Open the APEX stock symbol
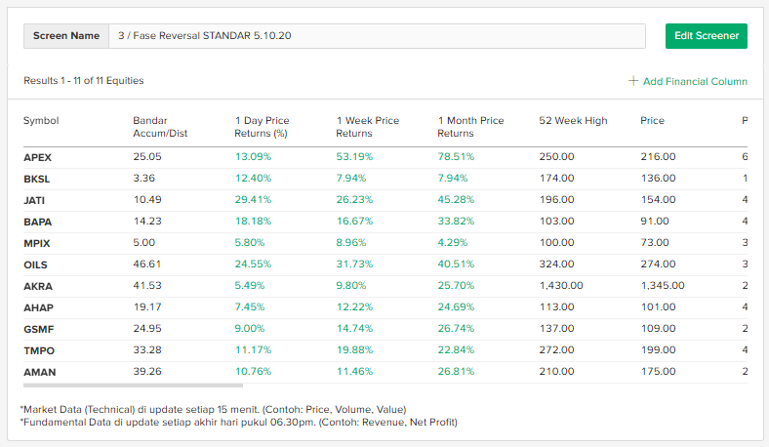769x447 pixels. [37, 156]
